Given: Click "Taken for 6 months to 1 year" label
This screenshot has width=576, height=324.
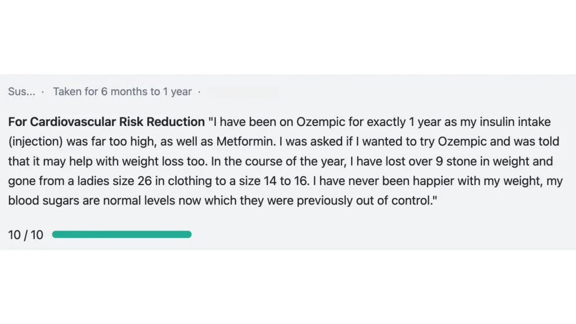Looking at the screenshot, I should tap(122, 92).
